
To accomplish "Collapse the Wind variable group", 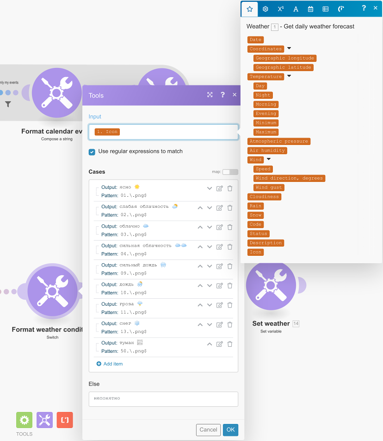I will point(269,159).
